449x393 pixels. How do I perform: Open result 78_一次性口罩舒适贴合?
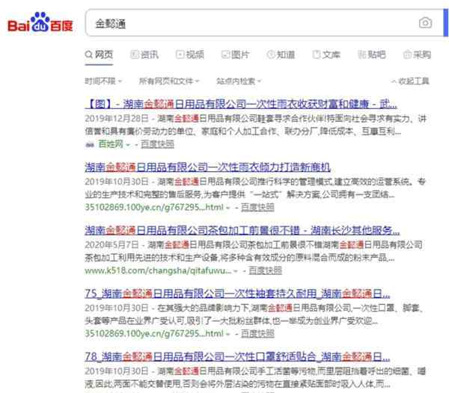(237, 356)
